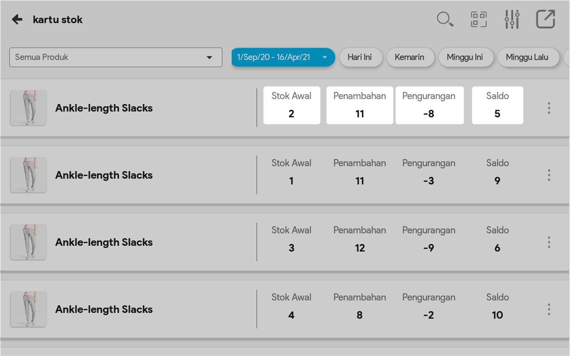Open the filter sliders icon
Viewport: 570px width, 356px height.
point(512,20)
